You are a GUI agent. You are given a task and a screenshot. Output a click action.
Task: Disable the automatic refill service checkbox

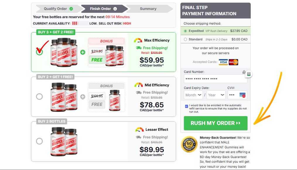point(187,106)
